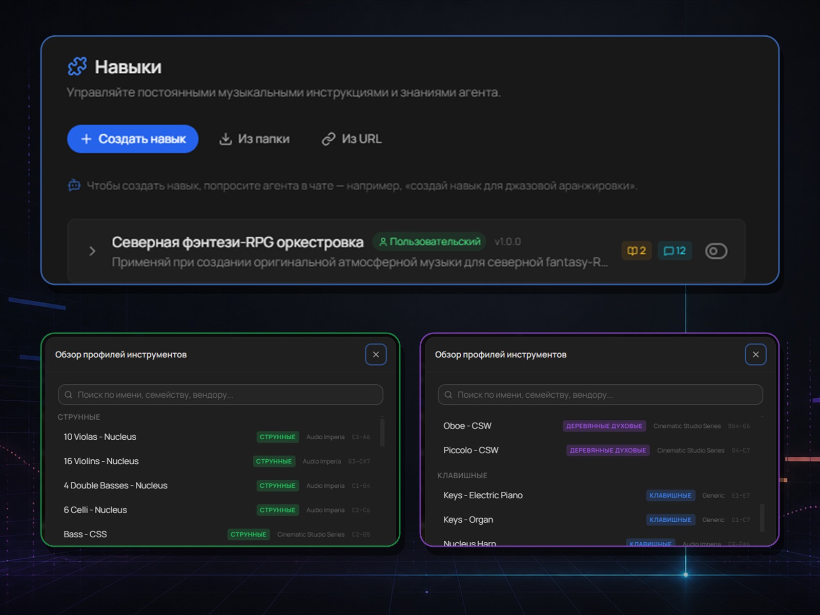Click search magnifier icon in right panel
Image resolution: width=820 pixels, height=615 pixels.
click(x=448, y=395)
